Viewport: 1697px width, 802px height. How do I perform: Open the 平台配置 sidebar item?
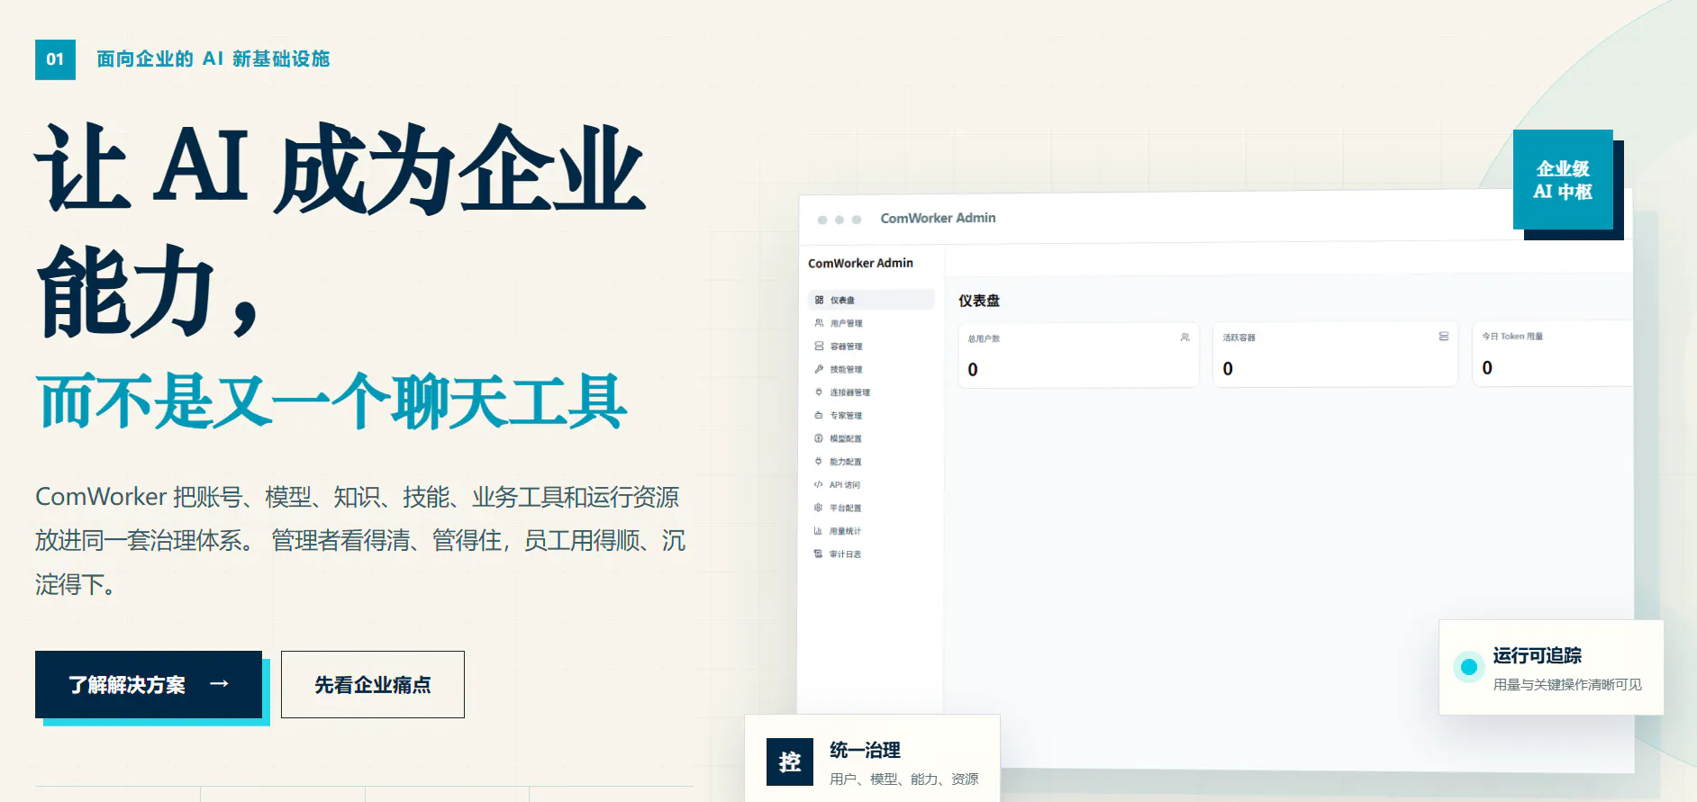tap(870, 508)
